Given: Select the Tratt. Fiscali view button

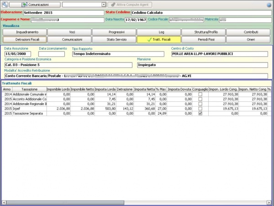Looking at the screenshot, I should [x=158, y=40].
